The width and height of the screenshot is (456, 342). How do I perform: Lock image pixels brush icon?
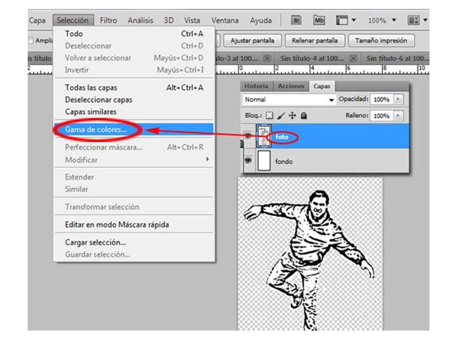pos(281,116)
